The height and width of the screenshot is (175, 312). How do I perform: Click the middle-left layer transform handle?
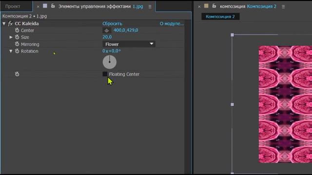(x=232, y=105)
